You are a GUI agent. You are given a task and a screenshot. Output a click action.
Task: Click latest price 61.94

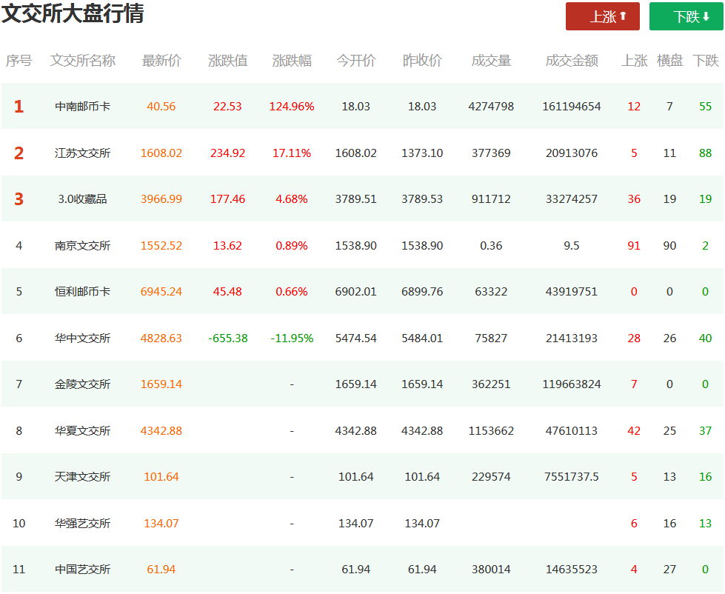click(x=161, y=570)
